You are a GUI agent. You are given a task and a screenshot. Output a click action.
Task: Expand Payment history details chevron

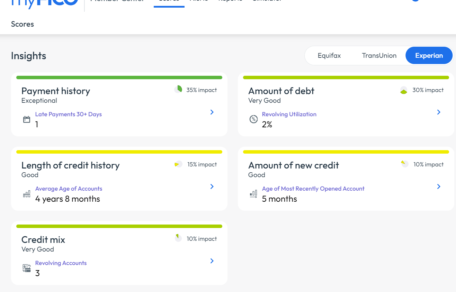point(212,112)
